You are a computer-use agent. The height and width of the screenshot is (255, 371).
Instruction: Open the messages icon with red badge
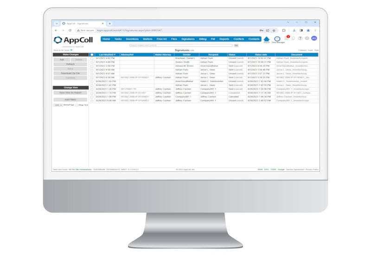287,38
